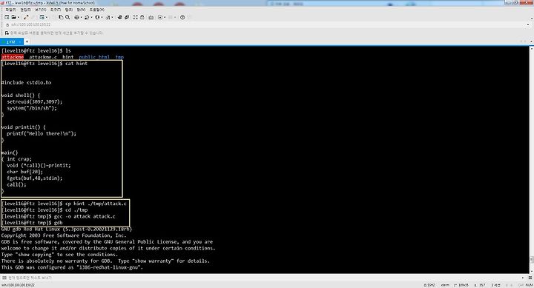Click the xterm status bar entry
The width and height of the screenshot is (534, 288).
tap(445, 285)
